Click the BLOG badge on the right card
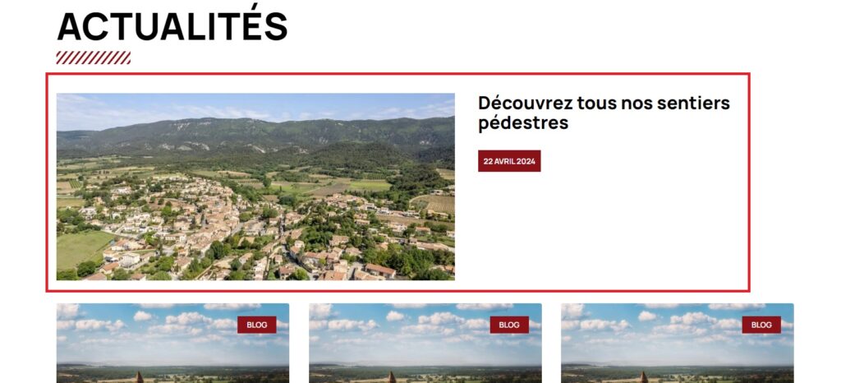Viewport: 841px width, 383px height. [761, 325]
